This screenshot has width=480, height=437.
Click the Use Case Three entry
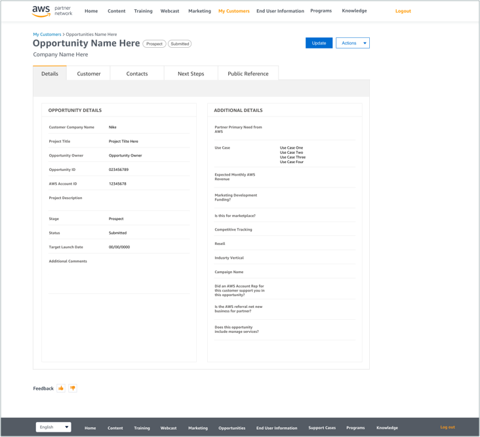pyautogui.click(x=292, y=157)
